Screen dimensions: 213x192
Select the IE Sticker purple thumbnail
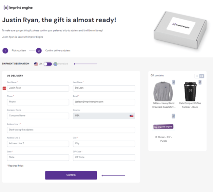163,126
